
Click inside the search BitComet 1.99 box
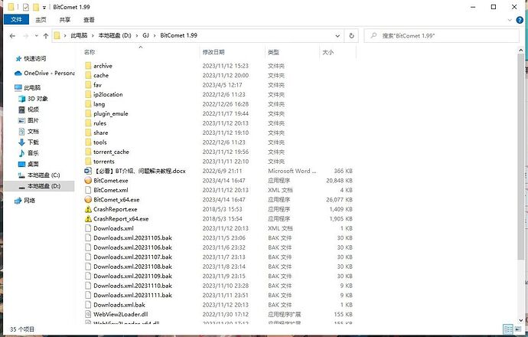tap(442, 36)
